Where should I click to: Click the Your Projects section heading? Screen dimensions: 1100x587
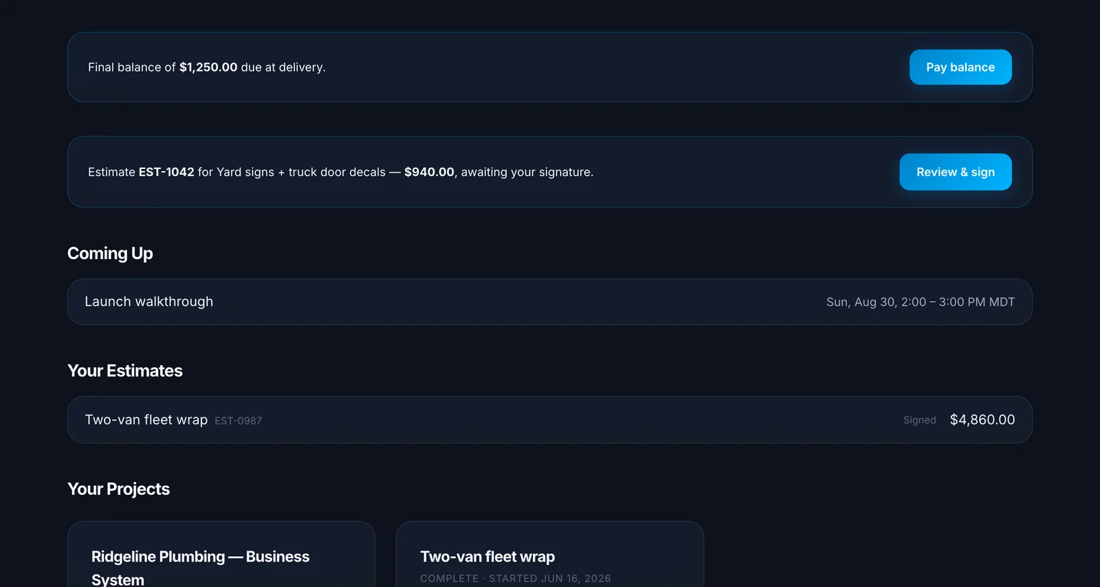click(118, 489)
